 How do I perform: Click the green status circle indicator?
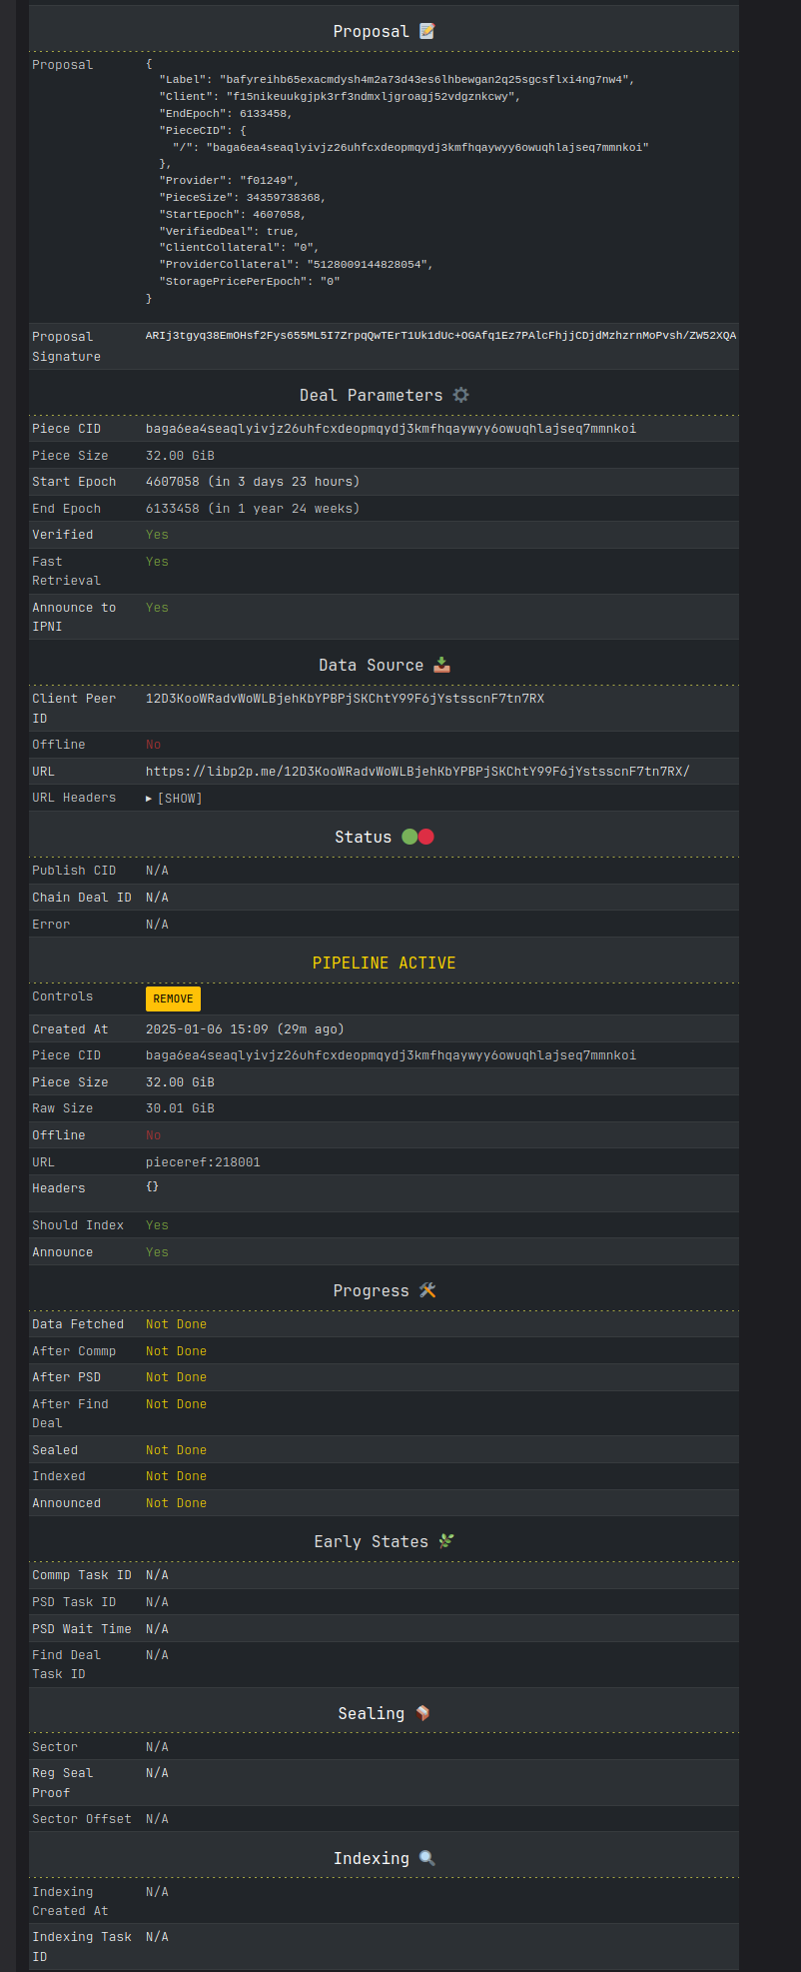point(409,837)
